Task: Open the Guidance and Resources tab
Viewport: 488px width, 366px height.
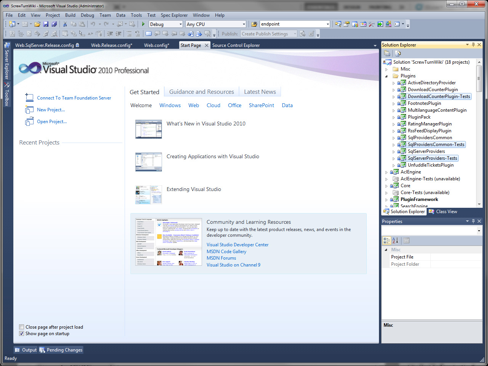Action: 202,92
